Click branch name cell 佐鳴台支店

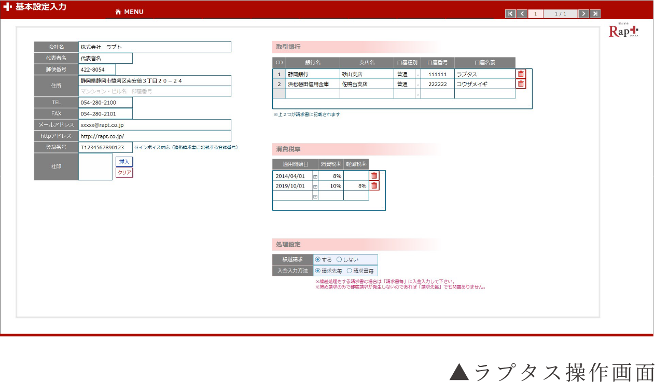(367, 84)
